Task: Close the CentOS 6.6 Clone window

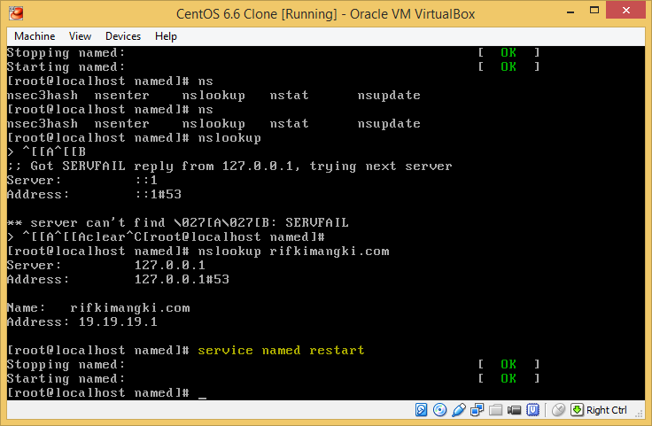Action: [x=625, y=11]
